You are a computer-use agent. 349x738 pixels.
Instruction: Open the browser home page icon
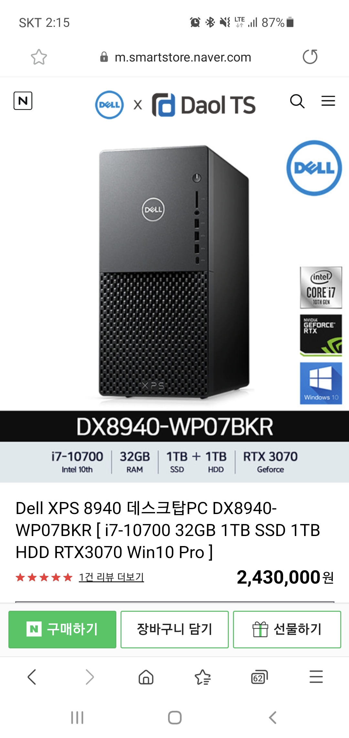[146, 677]
